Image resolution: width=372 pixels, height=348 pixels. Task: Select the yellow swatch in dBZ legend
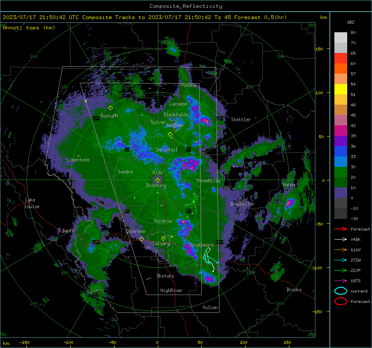pyautogui.click(x=341, y=89)
